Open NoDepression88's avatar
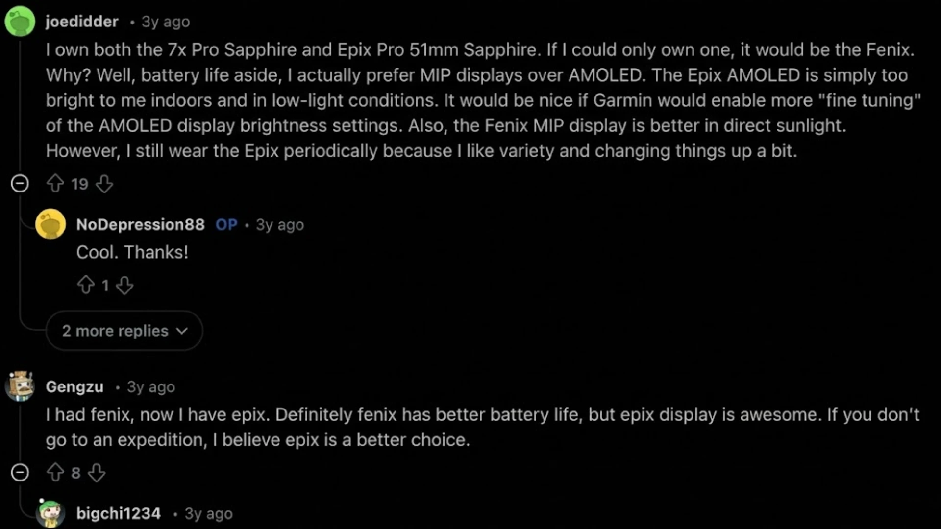Screen dimensions: 941x529 coord(51,224)
